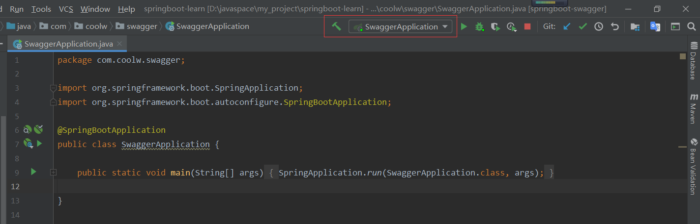The image size is (700, 224).
Task: Commit changes using the green checkmark
Action: [583, 27]
